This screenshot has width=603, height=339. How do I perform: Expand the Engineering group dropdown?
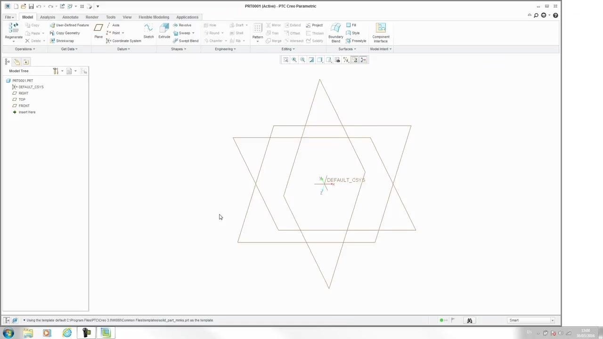[x=225, y=49]
